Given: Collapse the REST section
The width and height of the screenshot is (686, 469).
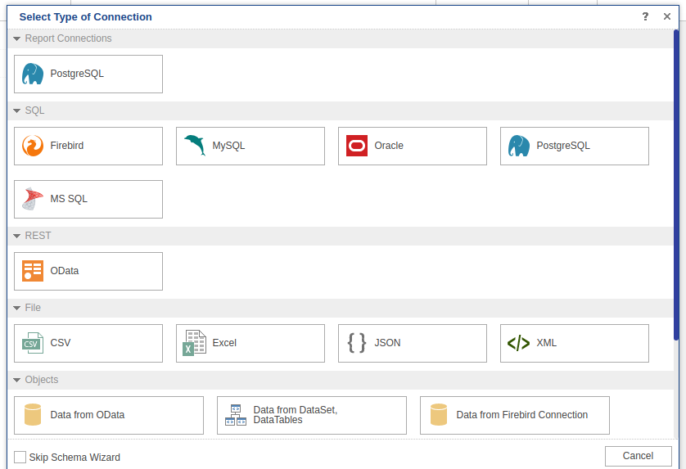Looking at the screenshot, I should 17,236.
